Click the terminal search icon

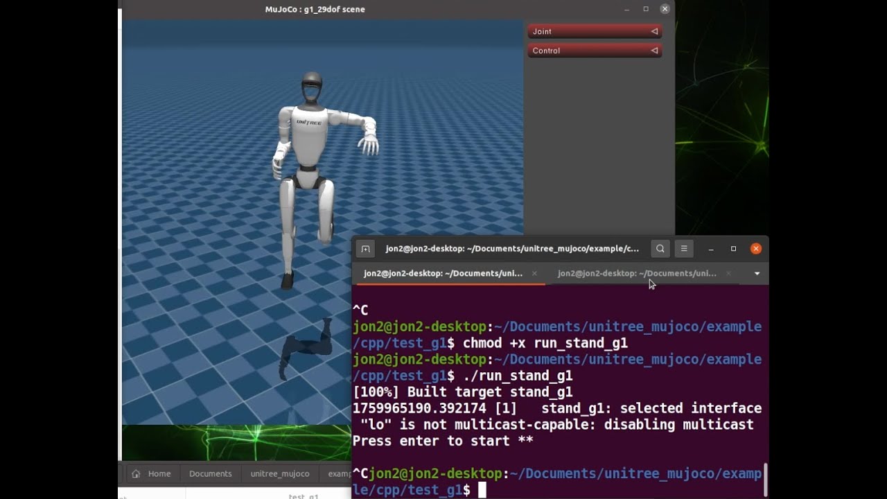point(660,249)
